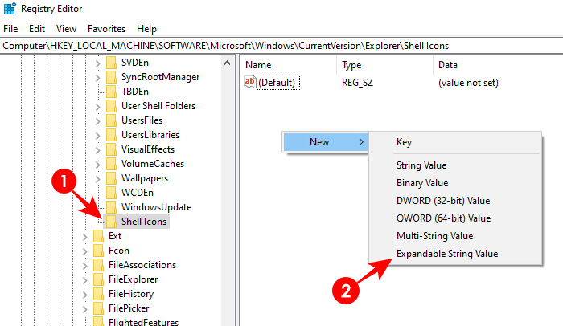563x326 pixels.
Task: Expand the FileAssociations tree node
Action: pos(85,265)
